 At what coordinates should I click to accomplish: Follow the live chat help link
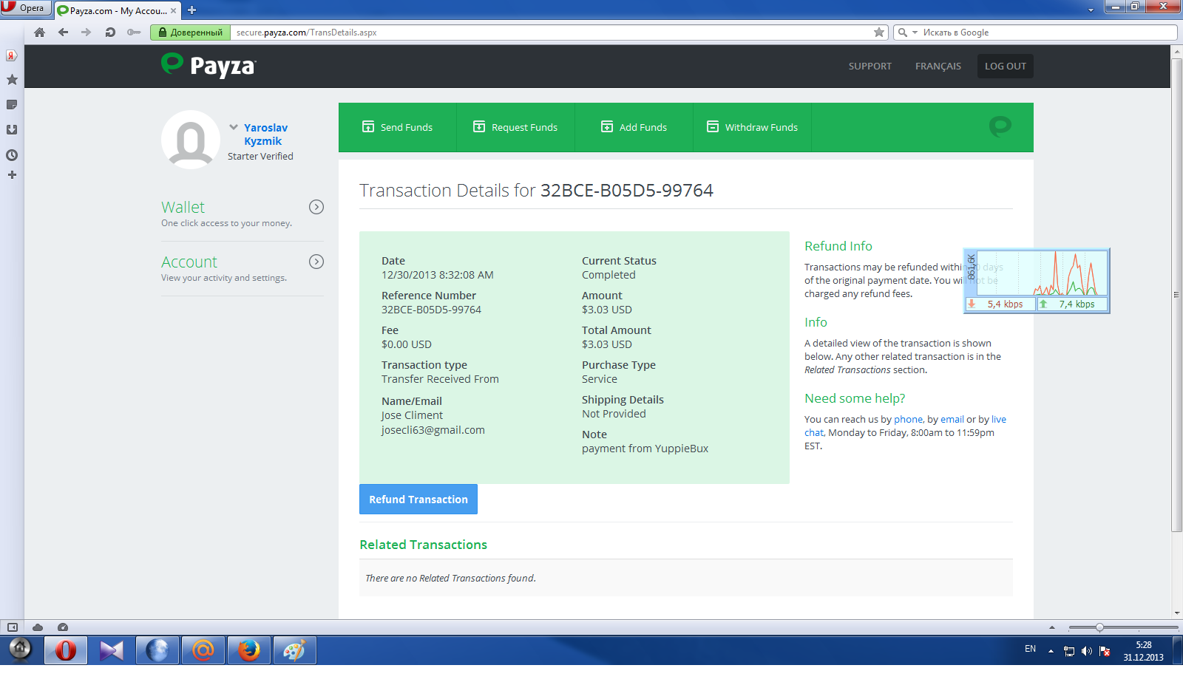998,419
